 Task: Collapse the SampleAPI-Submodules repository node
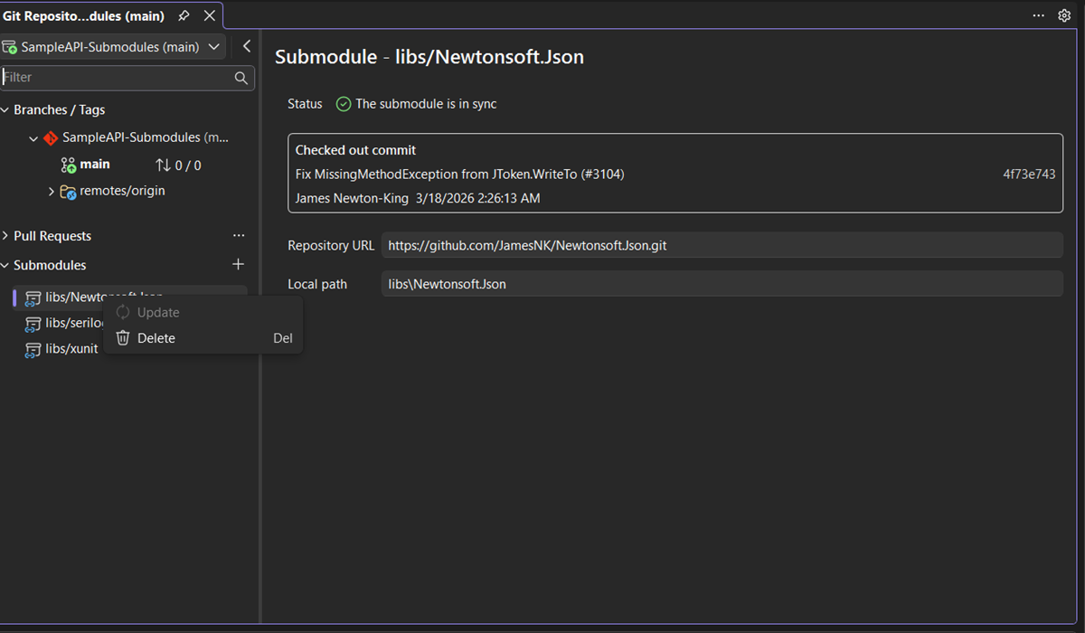click(33, 138)
